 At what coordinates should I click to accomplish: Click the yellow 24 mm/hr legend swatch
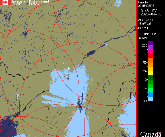[x=150, y=73]
